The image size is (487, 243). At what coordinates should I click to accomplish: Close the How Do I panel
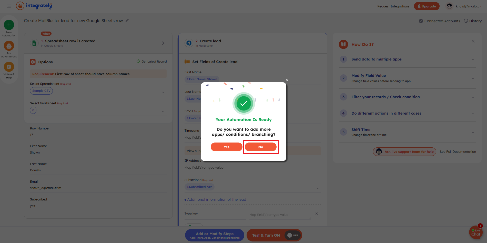[x=473, y=41]
